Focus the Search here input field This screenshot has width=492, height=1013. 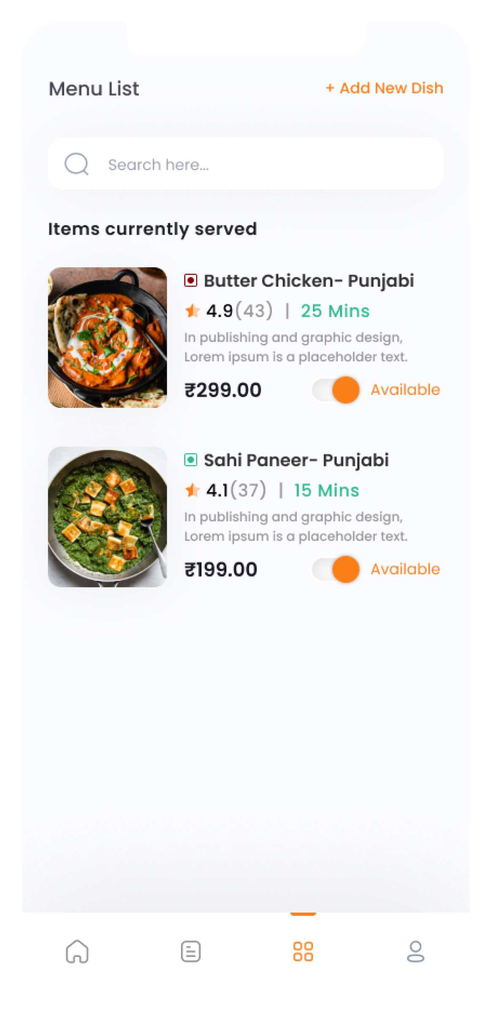coord(246,164)
